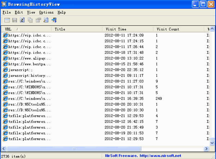
Task: Click the Properties toolbar icon
Action: pyautogui.click(x=38, y=20)
